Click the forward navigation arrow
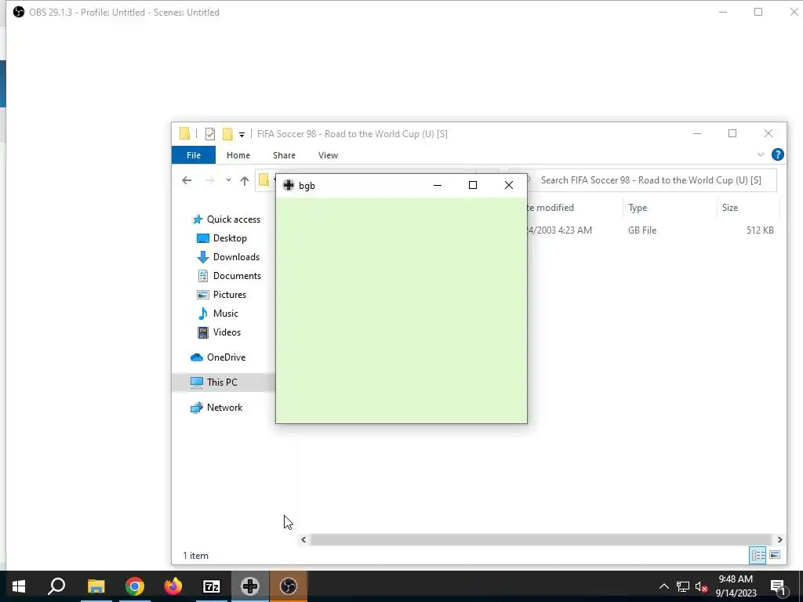Screen dimensions: 803x602 [x=209, y=180]
